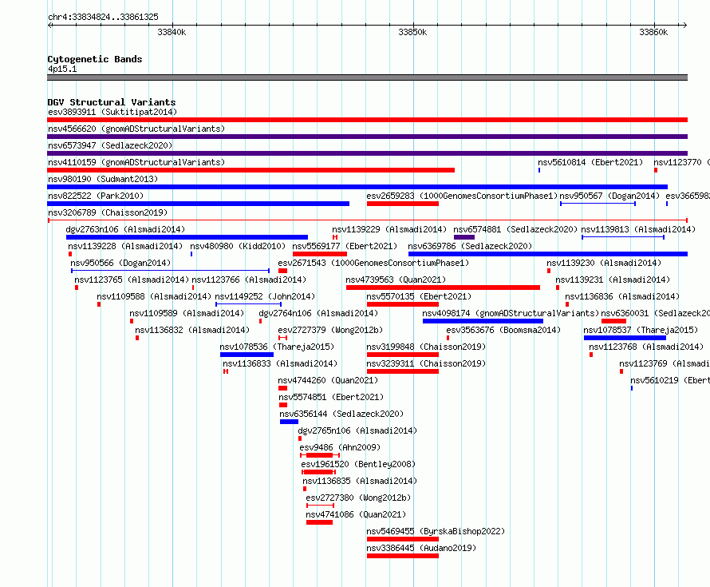Click nsv950566 (Dogan2014) label
The image size is (710, 587).
point(120,263)
